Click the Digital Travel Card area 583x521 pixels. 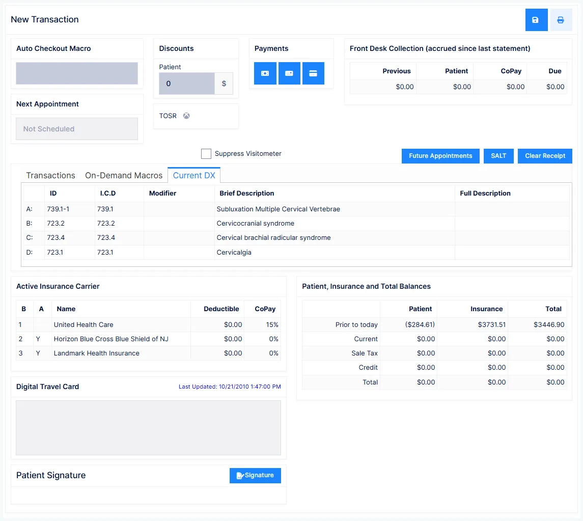coord(148,428)
